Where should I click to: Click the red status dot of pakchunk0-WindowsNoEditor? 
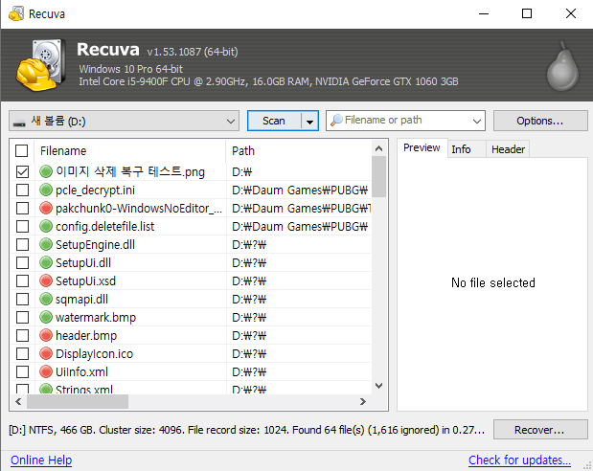[x=46, y=208]
